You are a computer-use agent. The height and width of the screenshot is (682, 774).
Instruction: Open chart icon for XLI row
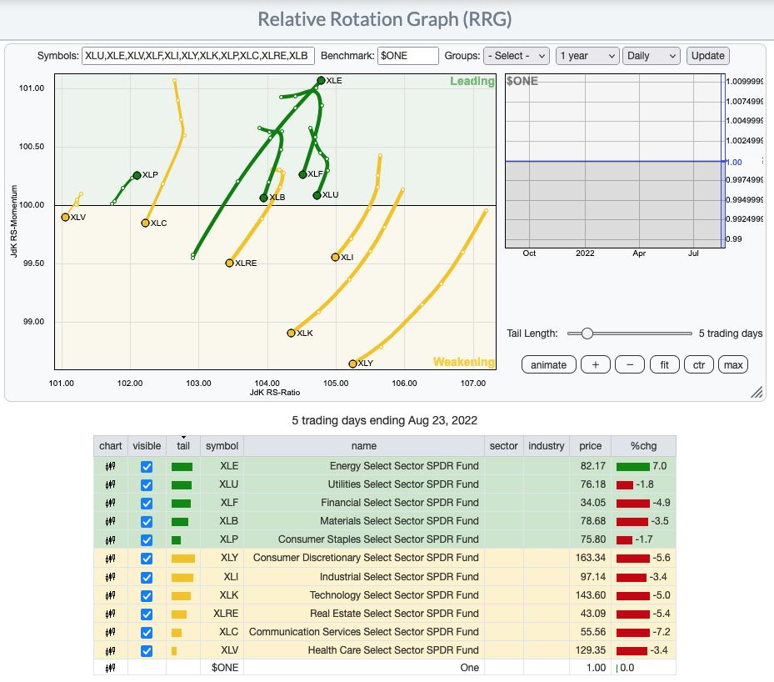(111, 577)
